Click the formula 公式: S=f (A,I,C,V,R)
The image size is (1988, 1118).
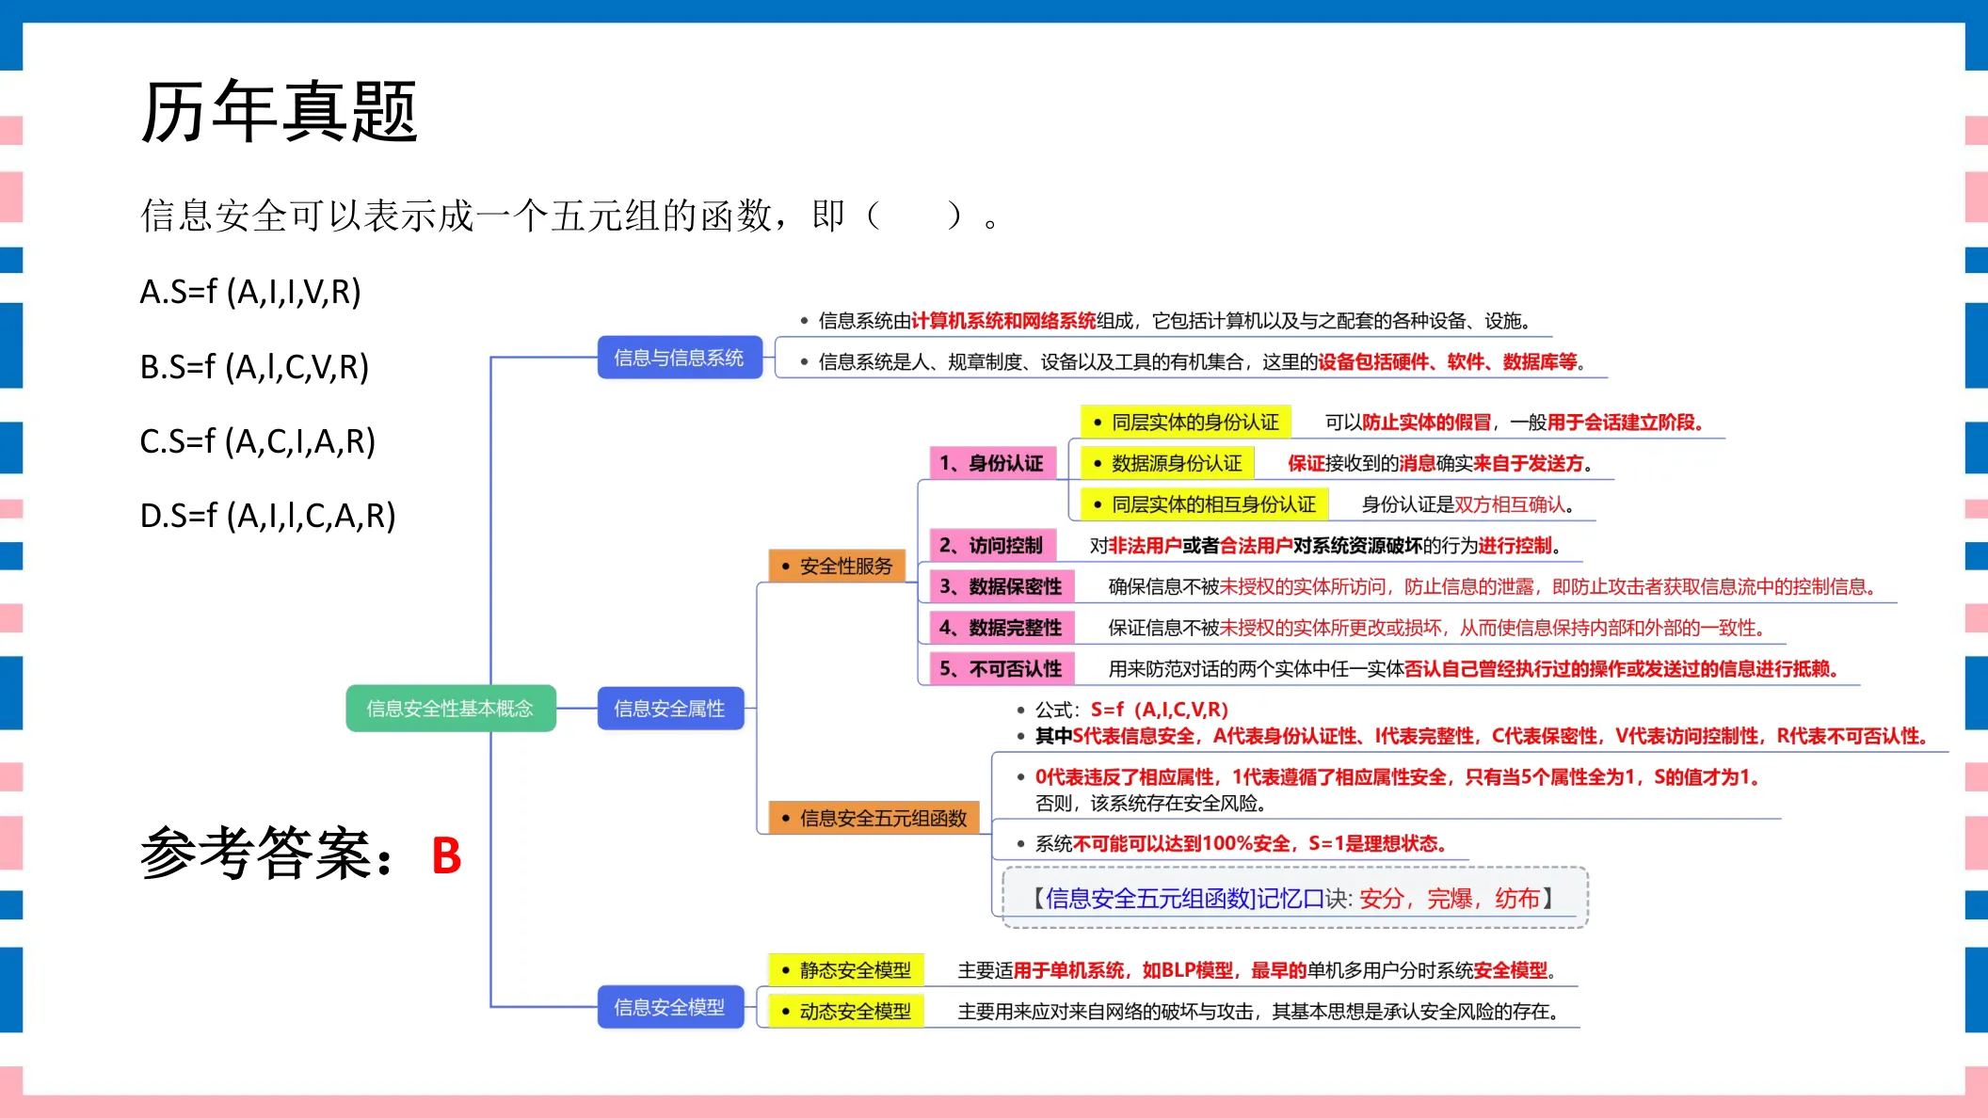click(1131, 710)
